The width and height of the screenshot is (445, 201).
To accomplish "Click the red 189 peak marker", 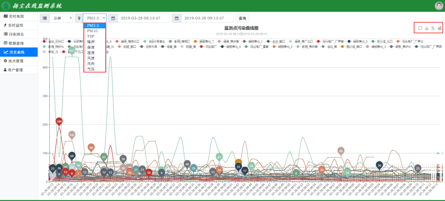I will pos(59,121).
